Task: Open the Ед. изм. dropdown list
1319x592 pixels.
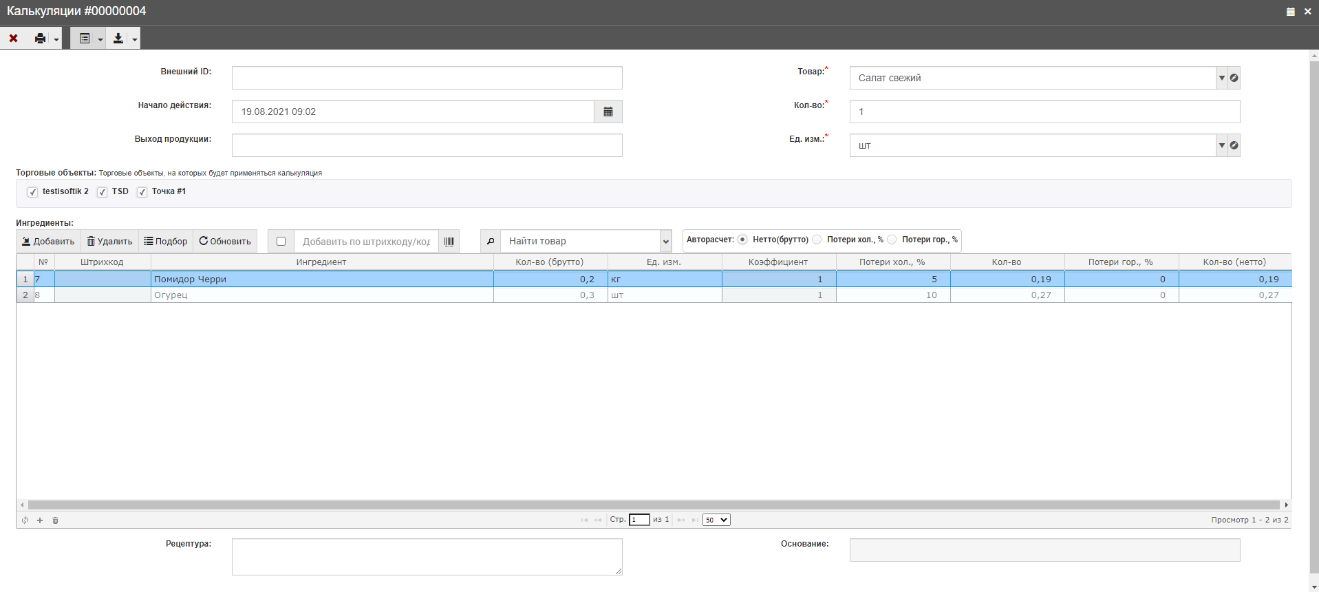Action: click(x=1222, y=145)
